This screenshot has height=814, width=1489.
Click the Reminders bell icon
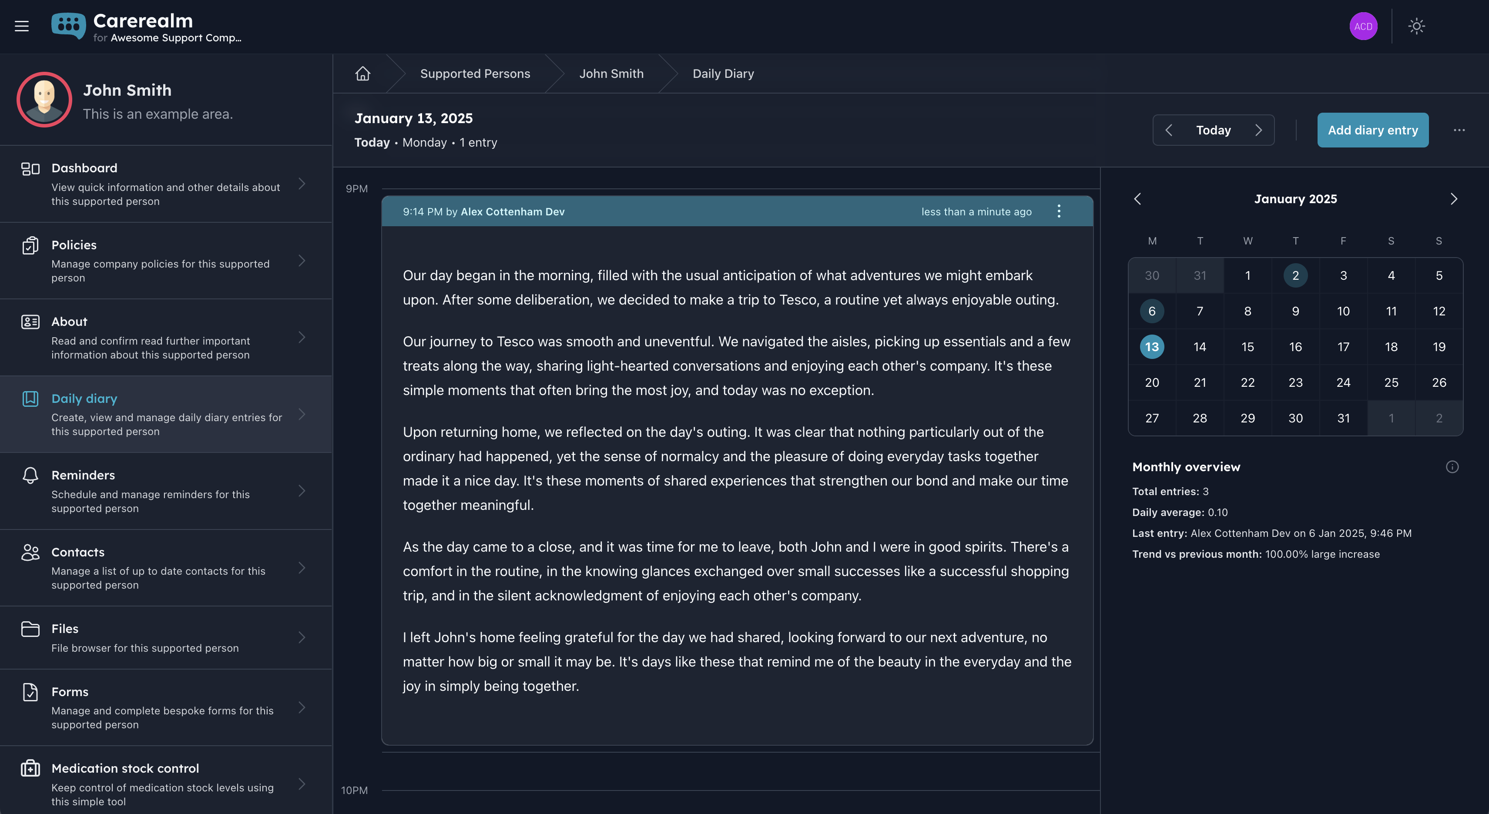pos(30,475)
